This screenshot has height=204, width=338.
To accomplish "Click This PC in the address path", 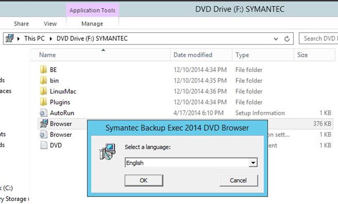I will (x=35, y=38).
